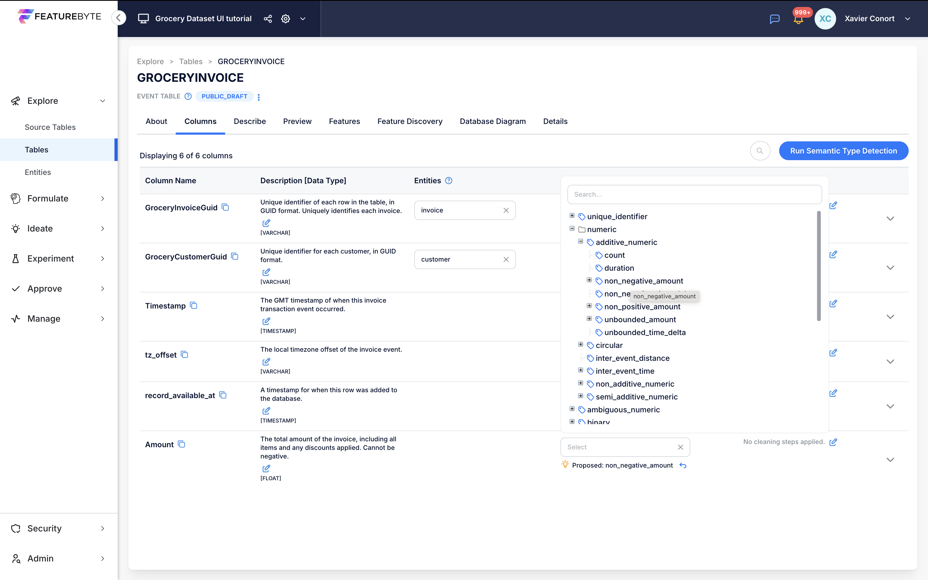Select the unbounded_time_delta semantic type
The width and height of the screenshot is (928, 580).
[645, 333]
